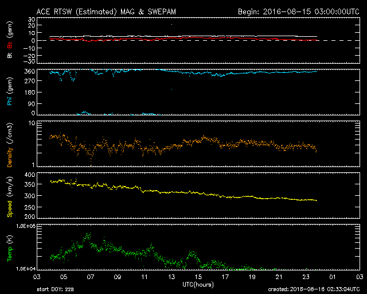Screen dimensions: 367x294
Task: Click the "created: 2016-08-16 02:33:04UTC" footer text
Action: 314,289
